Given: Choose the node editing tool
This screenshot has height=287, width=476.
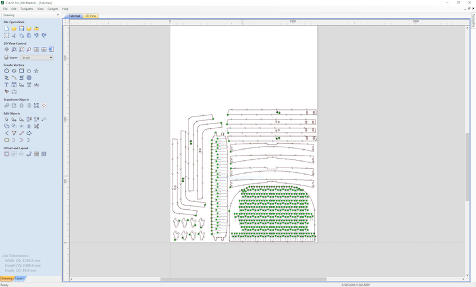Looking at the screenshot, I should tap(14, 119).
